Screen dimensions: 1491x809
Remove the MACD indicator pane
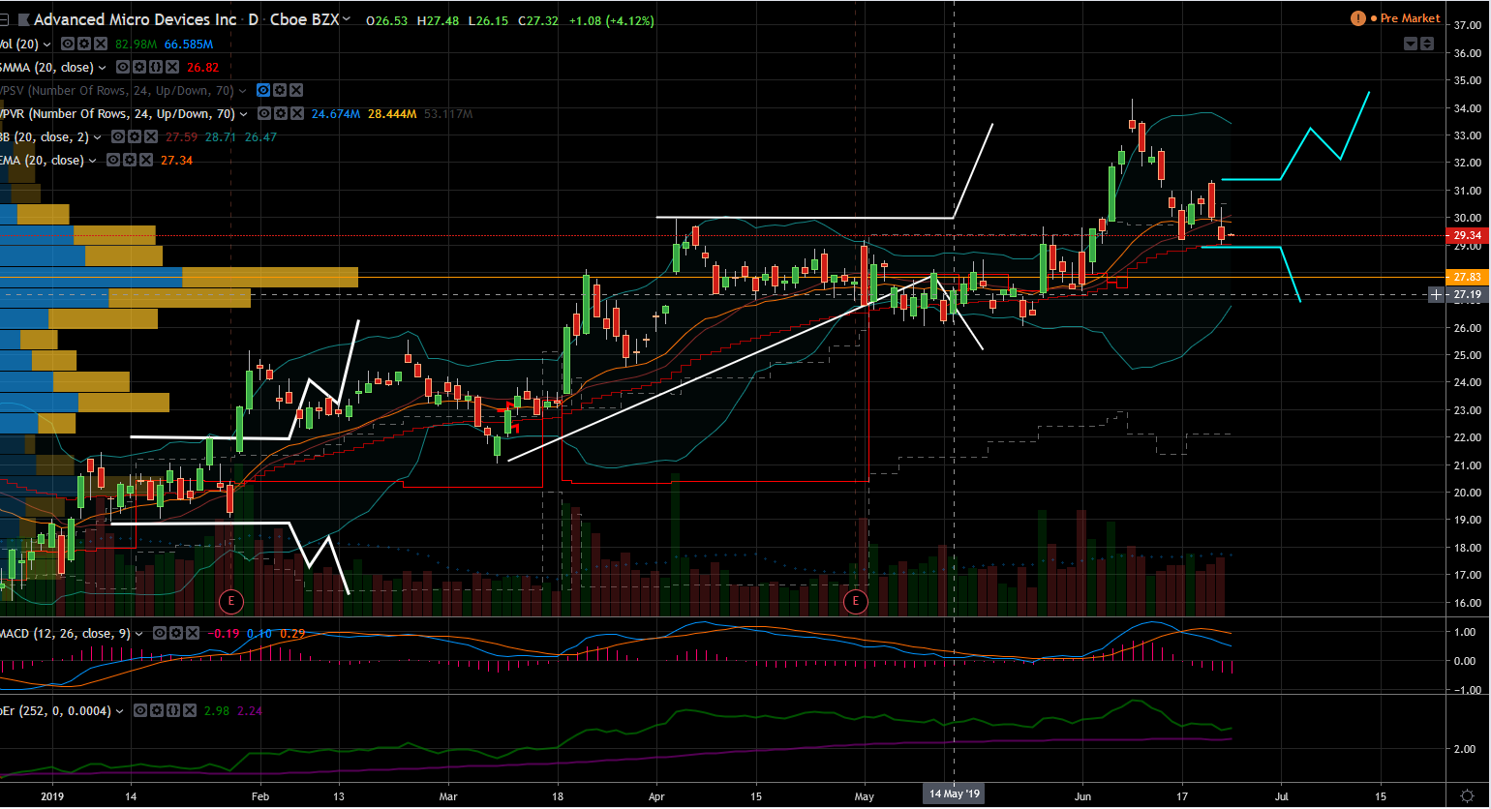[193, 633]
